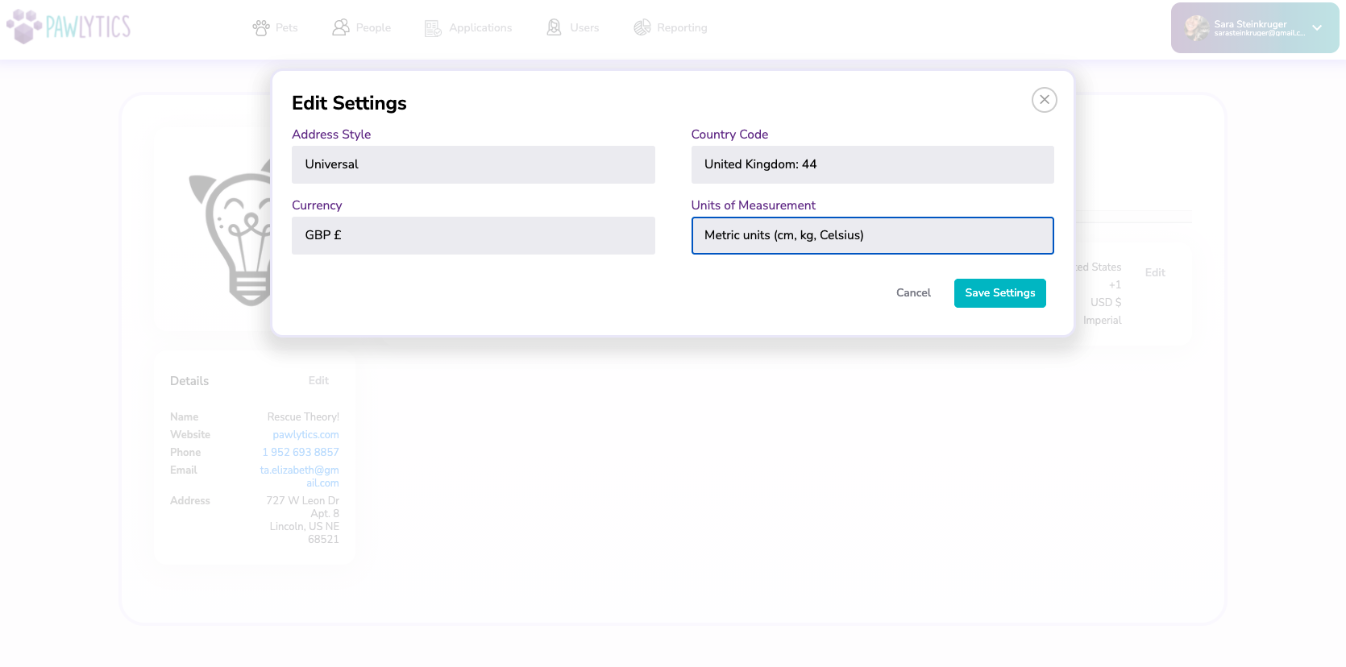Click the ta.elizabeth email address link
This screenshot has width=1346, height=667.
300,477
